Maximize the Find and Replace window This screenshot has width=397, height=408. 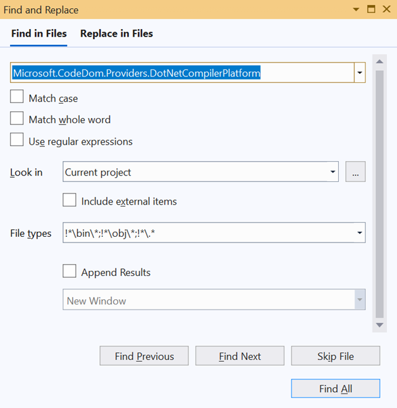coord(371,9)
